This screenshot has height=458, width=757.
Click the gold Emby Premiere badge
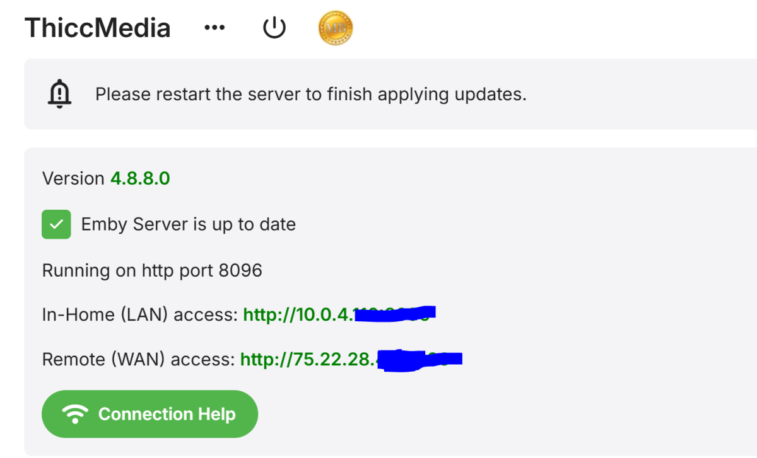(336, 28)
